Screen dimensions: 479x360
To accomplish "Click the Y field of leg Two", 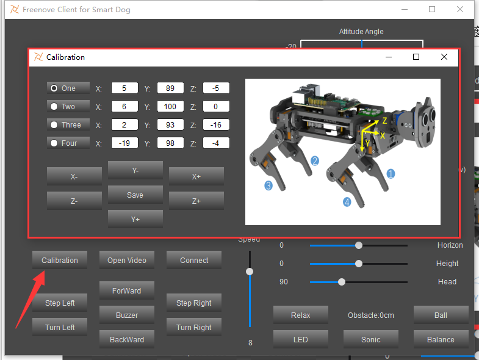I will tap(170, 106).
